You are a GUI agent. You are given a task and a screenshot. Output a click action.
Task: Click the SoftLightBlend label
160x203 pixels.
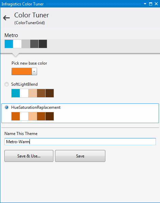click(24, 84)
